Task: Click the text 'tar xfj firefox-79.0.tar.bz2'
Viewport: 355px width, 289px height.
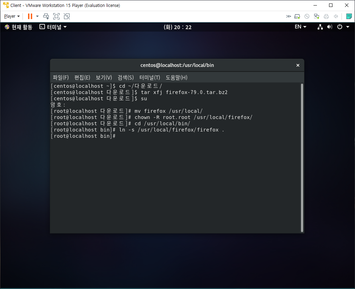Action: coord(184,92)
